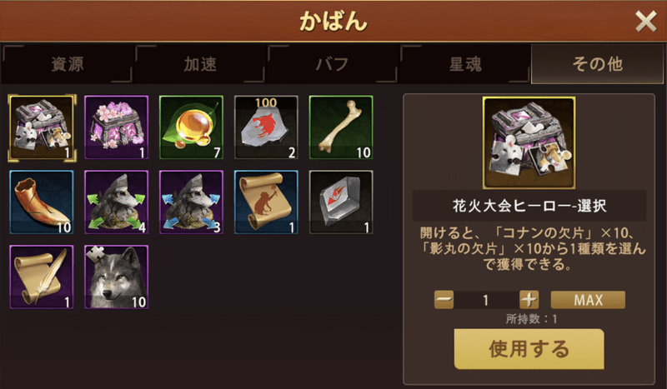Click the 使用する button
The width and height of the screenshot is (667, 389).
coord(529,349)
